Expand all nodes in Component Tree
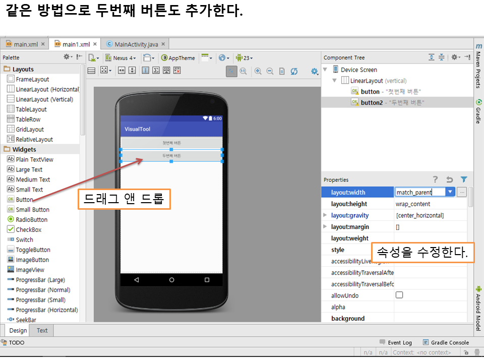 pos(431,57)
